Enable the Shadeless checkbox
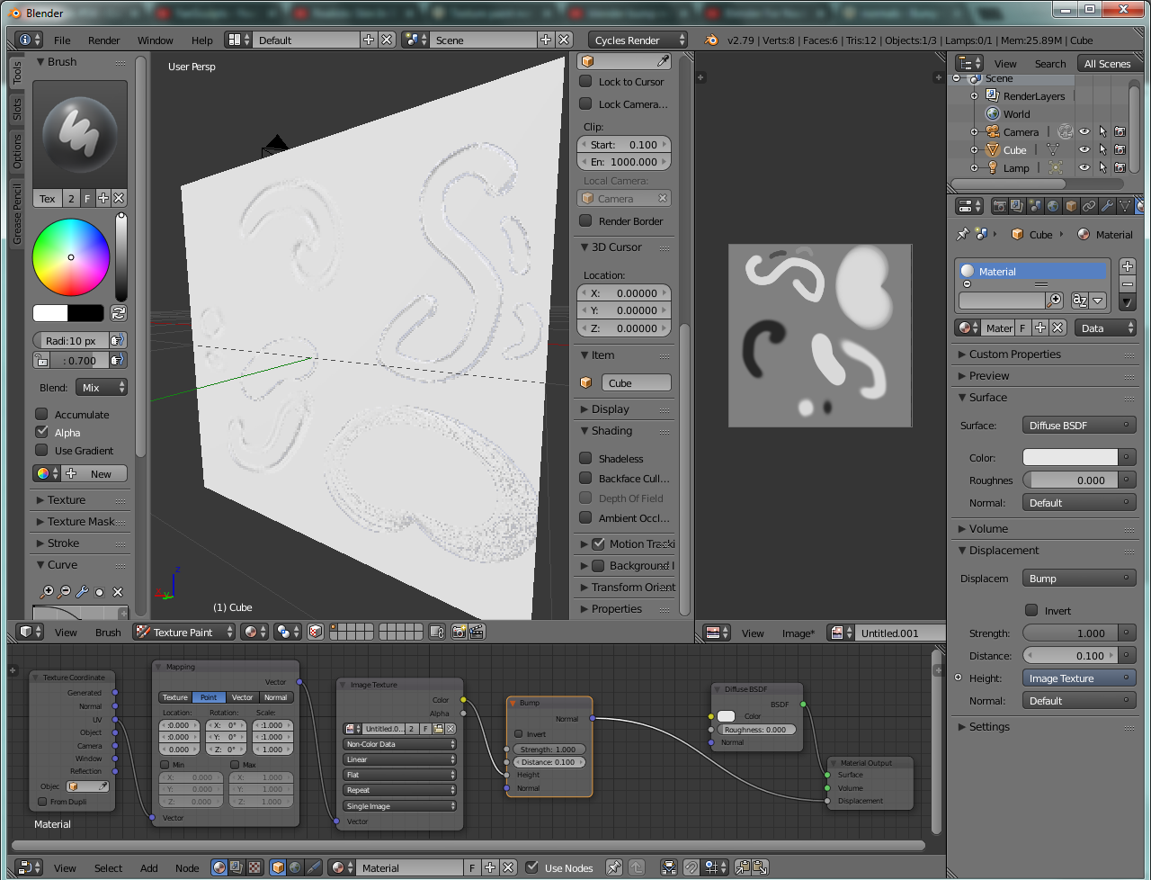Viewport: 1151px width, 880px height. click(x=585, y=458)
